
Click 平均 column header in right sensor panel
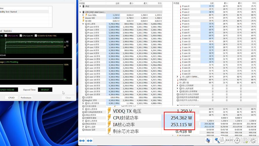[254, 3]
